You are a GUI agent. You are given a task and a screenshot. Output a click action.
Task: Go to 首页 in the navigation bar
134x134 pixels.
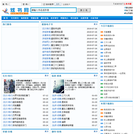tap(6, 18)
